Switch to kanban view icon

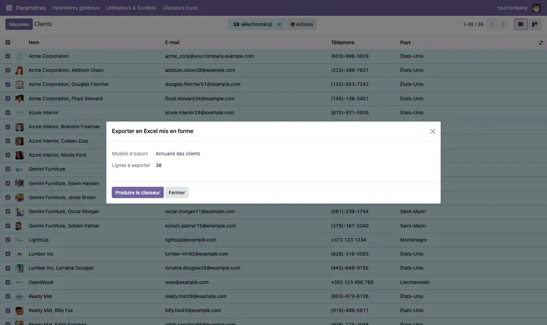tap(534, 25)
